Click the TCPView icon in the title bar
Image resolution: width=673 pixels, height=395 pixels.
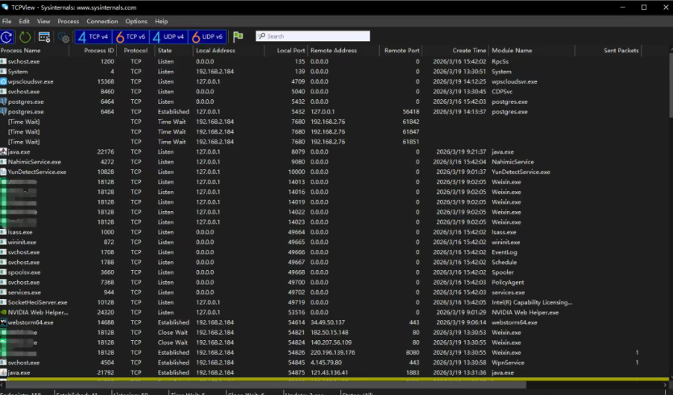pos(6,7)
